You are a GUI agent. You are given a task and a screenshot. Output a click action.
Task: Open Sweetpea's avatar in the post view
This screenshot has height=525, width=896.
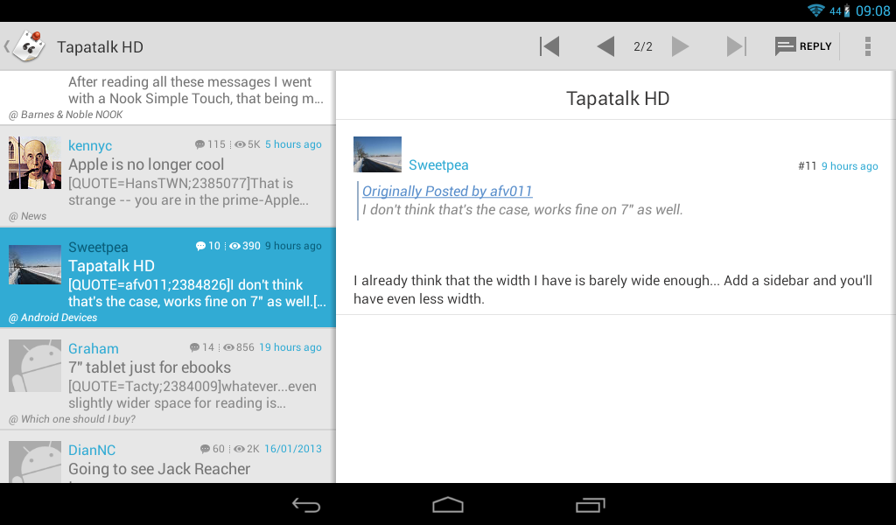click(x=377, y=154)
